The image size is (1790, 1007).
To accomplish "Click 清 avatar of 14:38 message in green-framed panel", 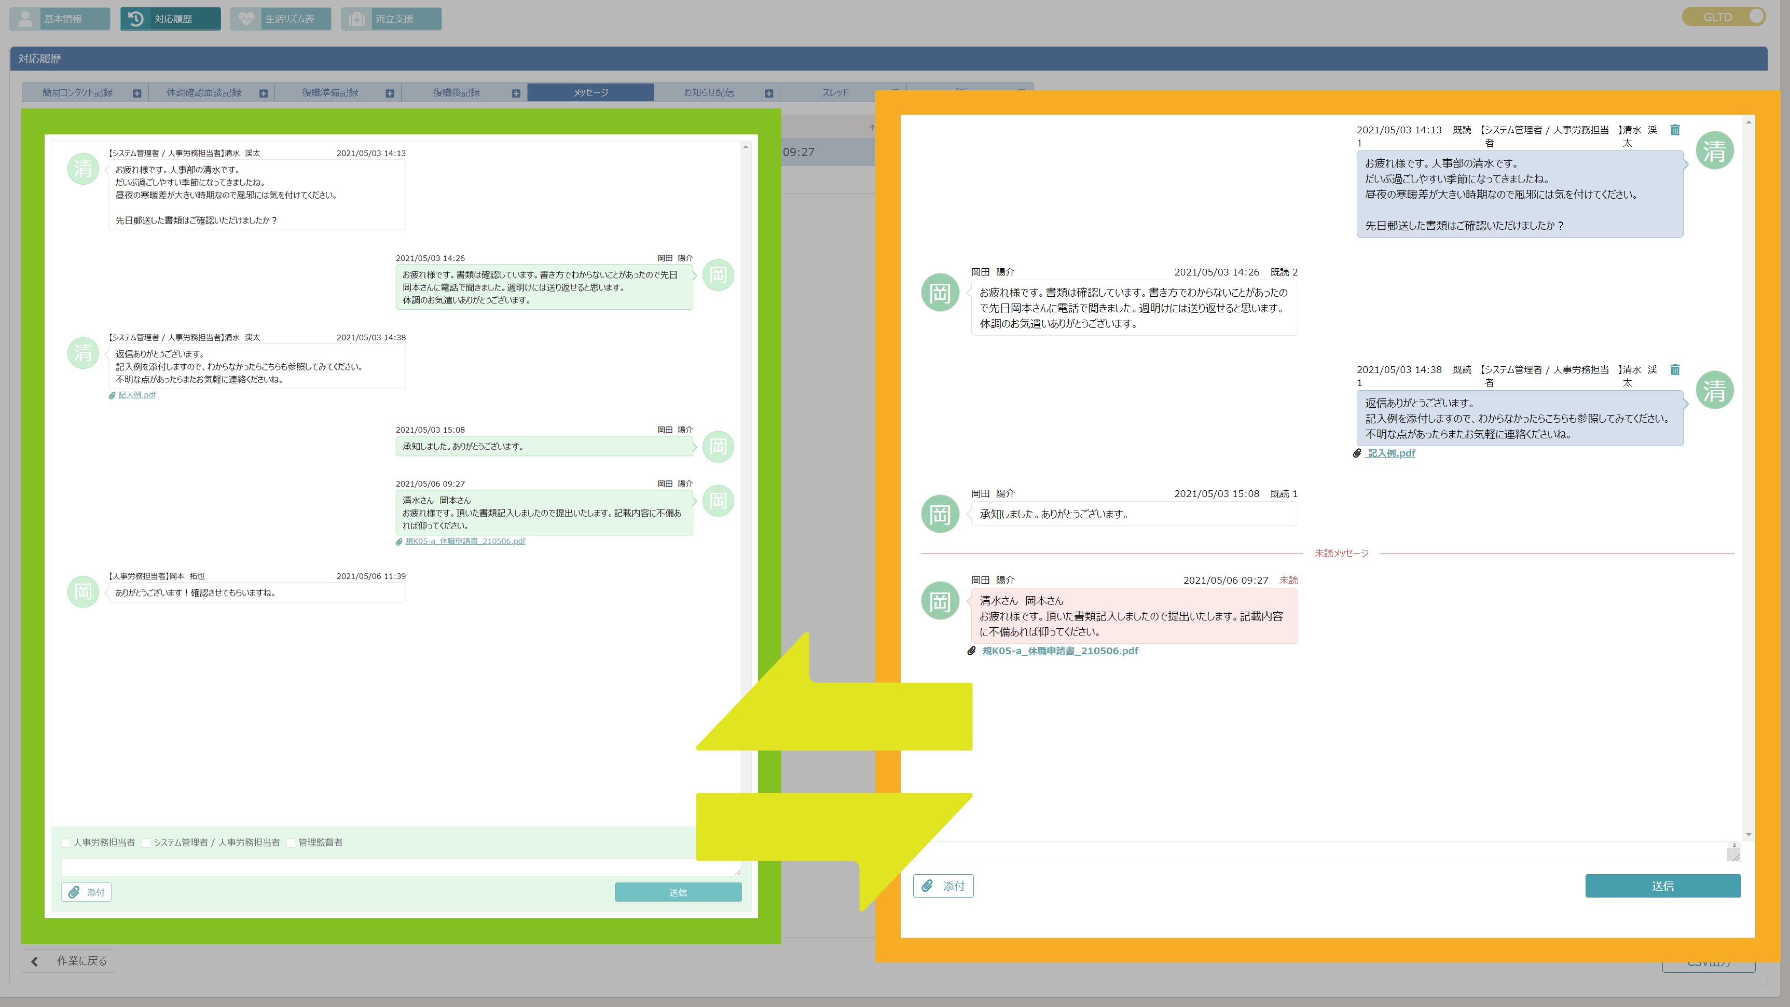I will click(84, 353).
